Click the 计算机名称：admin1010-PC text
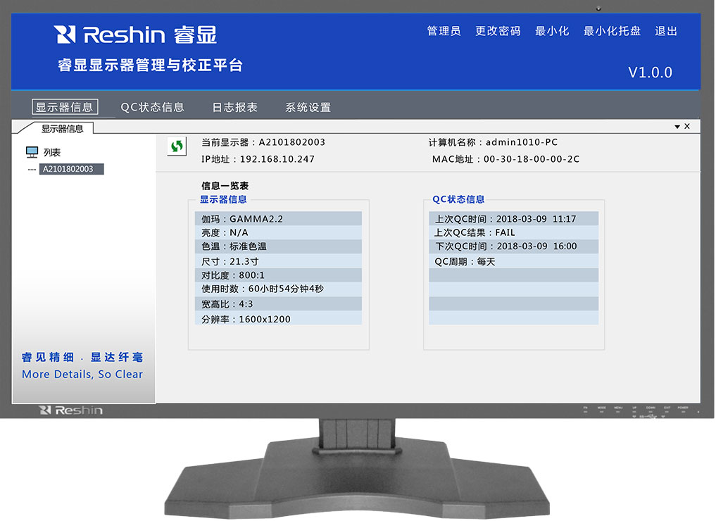The width and height of the screenshot is (716, 521). (493, 142)
